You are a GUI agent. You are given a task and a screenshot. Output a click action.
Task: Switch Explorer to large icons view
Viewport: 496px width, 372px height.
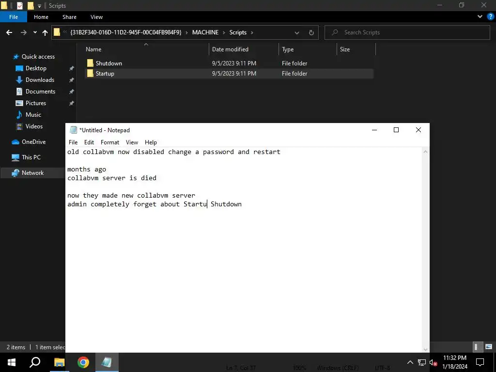pos(489,347)
